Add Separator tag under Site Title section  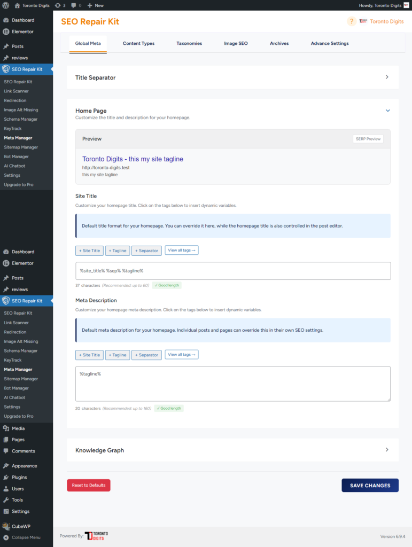(146, 251)
